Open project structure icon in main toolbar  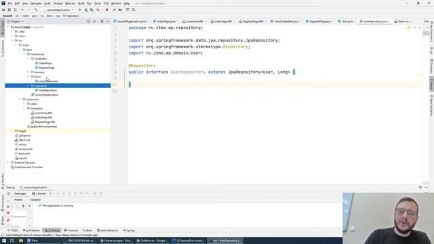tap(120, 9)
